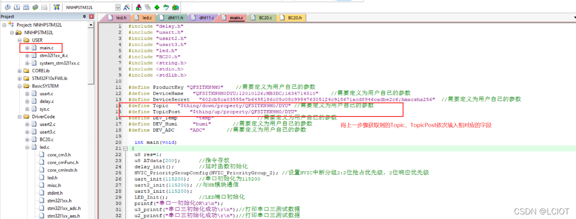Switch to the led.c editor tab

[x=143, y=18]
